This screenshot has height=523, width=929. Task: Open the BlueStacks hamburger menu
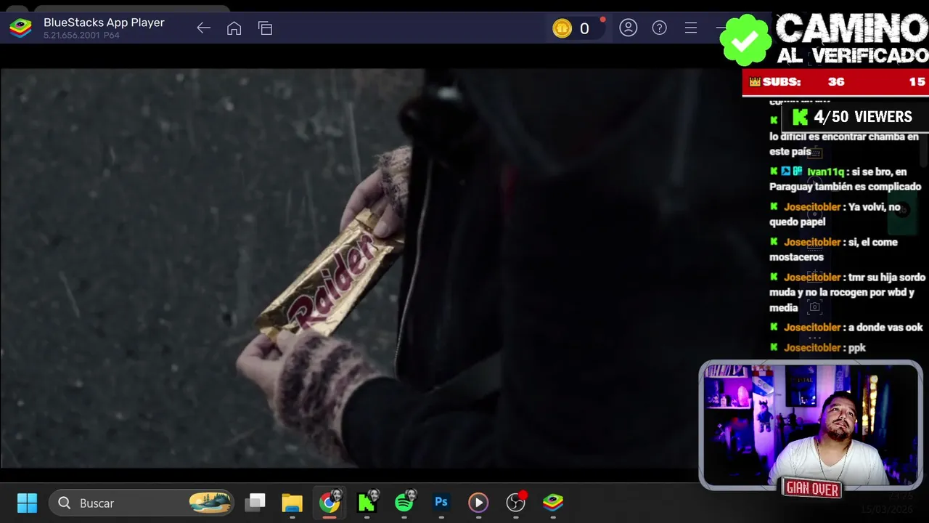coord(691,28)
